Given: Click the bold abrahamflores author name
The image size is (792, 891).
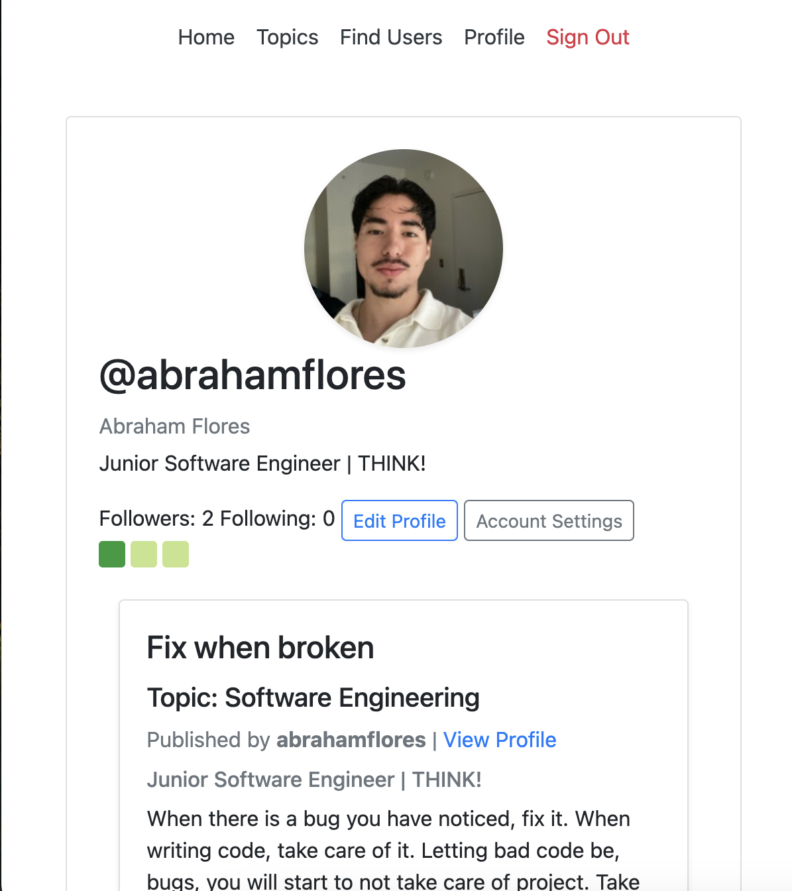Looking at the screenshot, I should 351,740.
